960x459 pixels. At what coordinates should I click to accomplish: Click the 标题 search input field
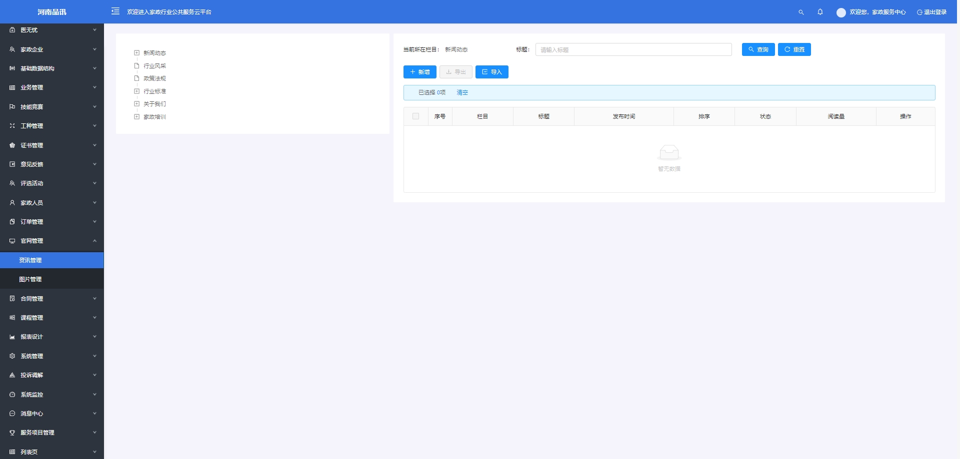coord(633,49)
